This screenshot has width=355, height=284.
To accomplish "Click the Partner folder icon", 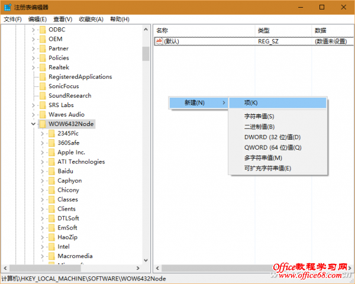I will point(43,49).
